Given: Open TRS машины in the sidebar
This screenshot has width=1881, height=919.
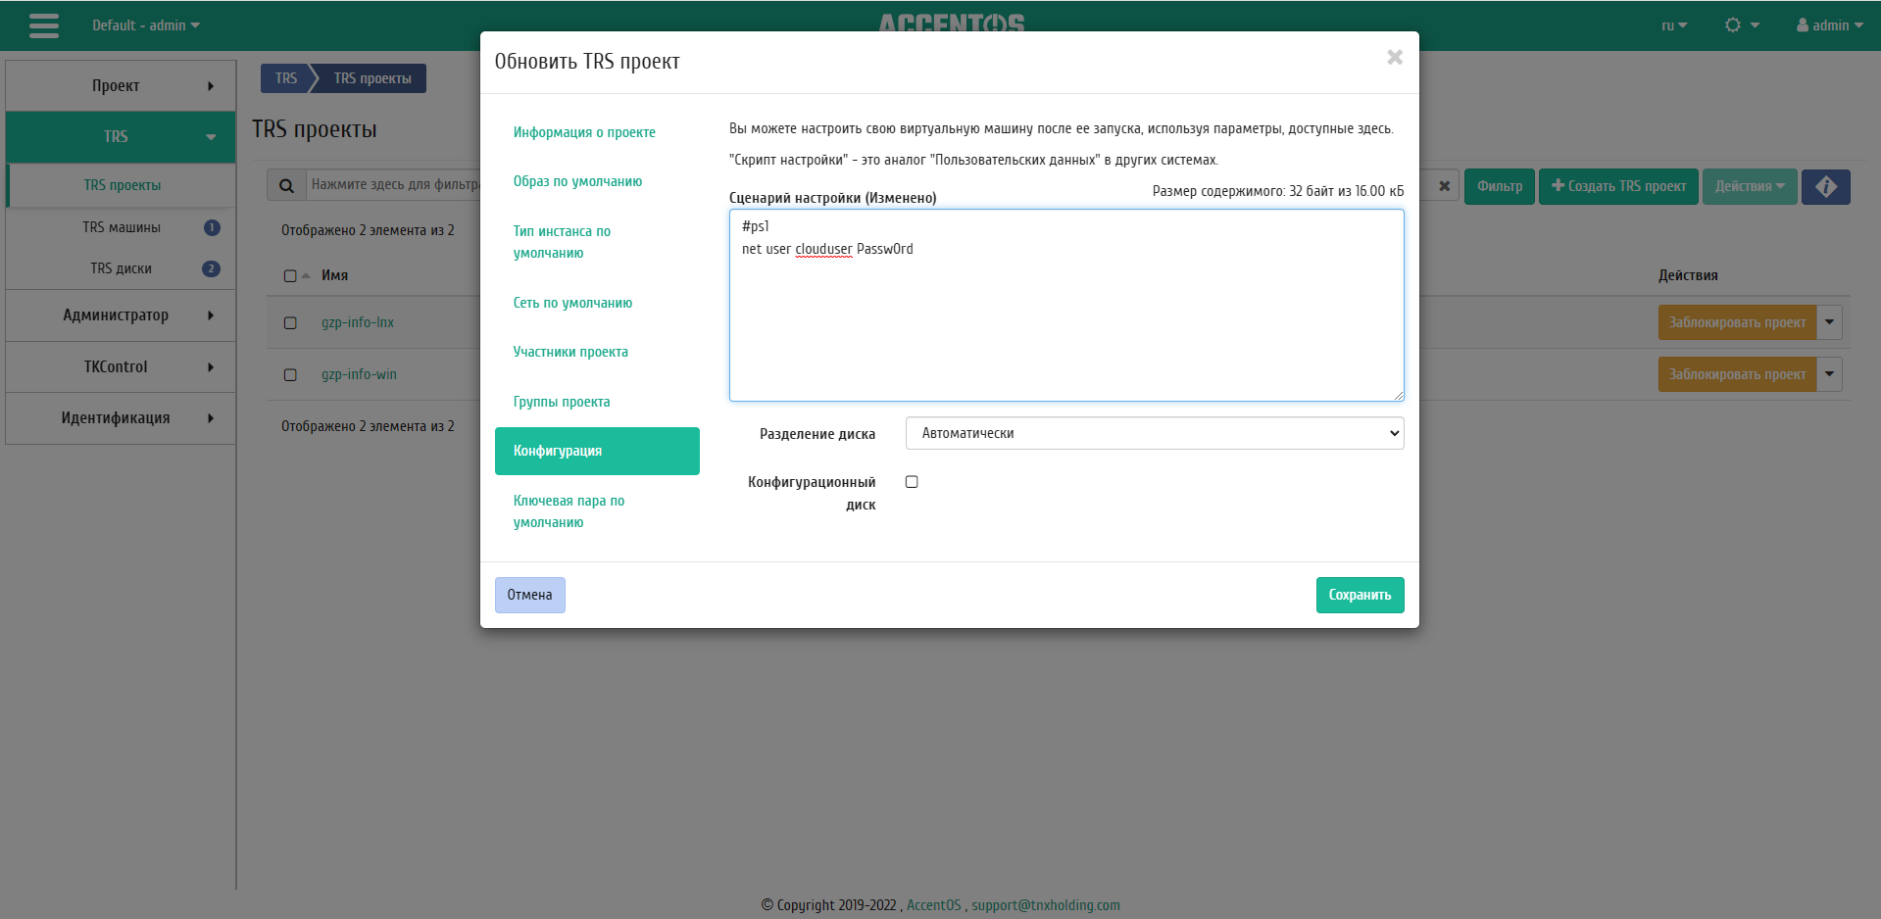Looking at the screenshot, I should coord(122,227).
